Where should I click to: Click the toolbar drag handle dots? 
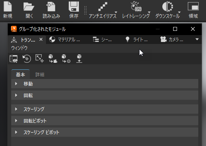(85, 10)
